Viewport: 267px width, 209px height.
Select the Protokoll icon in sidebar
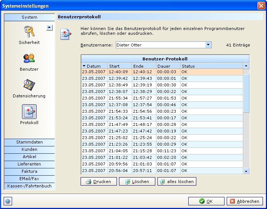29,112
